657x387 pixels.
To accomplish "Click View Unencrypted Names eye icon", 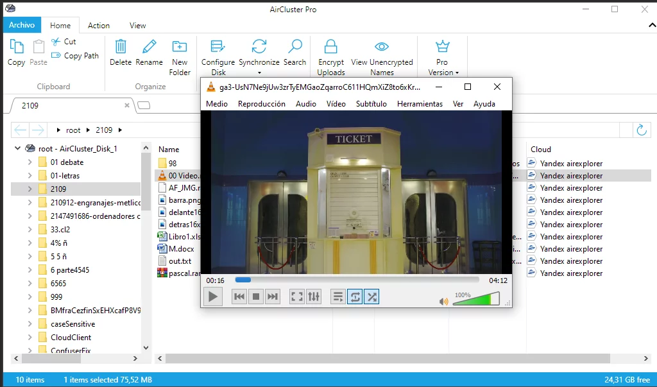I will click(x=382, y=47).
